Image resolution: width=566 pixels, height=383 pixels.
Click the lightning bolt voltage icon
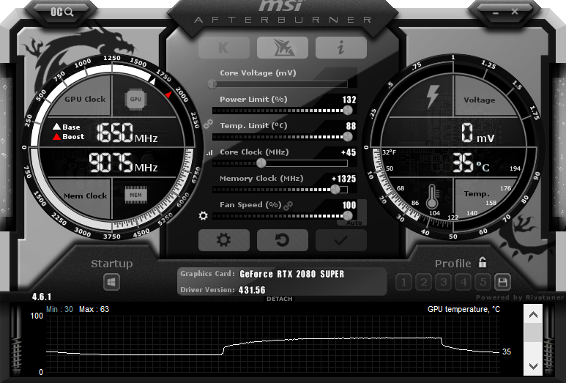[x=433, y=97]
